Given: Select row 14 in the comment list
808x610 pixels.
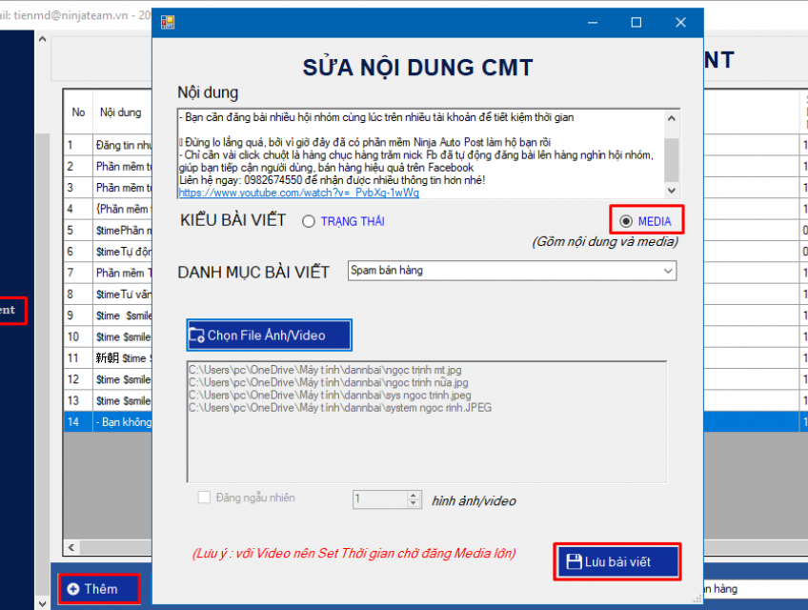Looking at the screenshot, I should pyautogui.click(x=105, y=421).
